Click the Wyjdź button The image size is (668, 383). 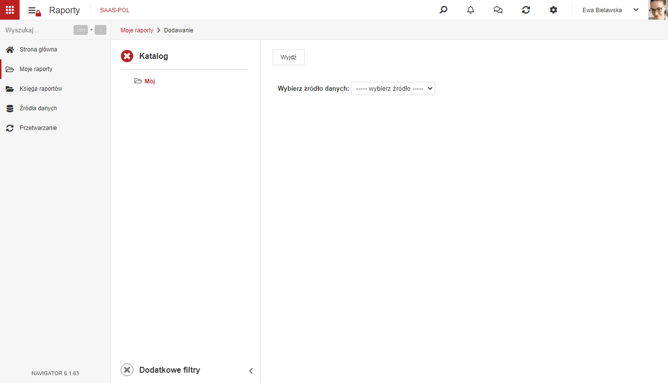point(288,57)
